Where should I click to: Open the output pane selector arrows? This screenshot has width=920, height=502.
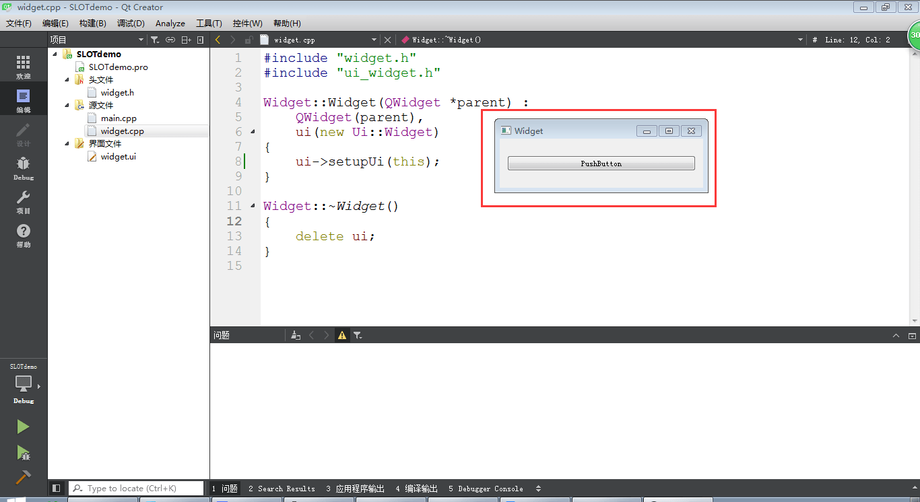click(538, 489)
